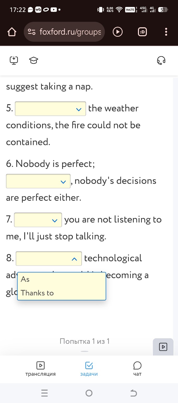The width and height of the screenshot is (178, 403).
Task: Expand the dropdown for sentence 6
Action: [38, 181]
